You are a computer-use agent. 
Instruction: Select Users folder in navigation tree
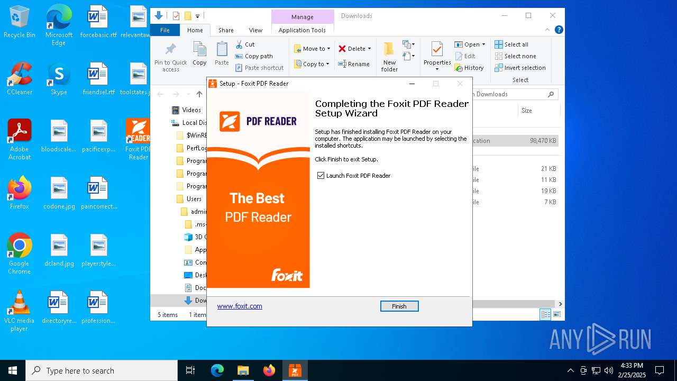[x=189, y=199]
